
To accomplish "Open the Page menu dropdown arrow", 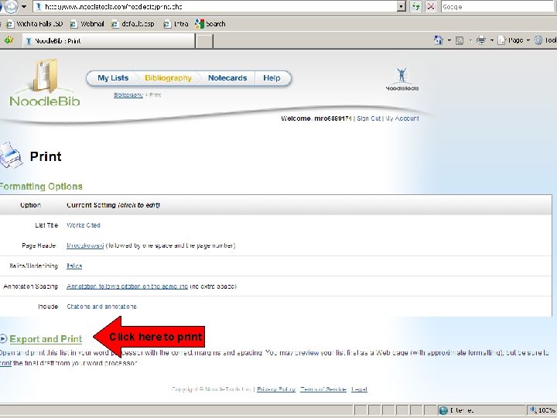I will coord(528,40).
